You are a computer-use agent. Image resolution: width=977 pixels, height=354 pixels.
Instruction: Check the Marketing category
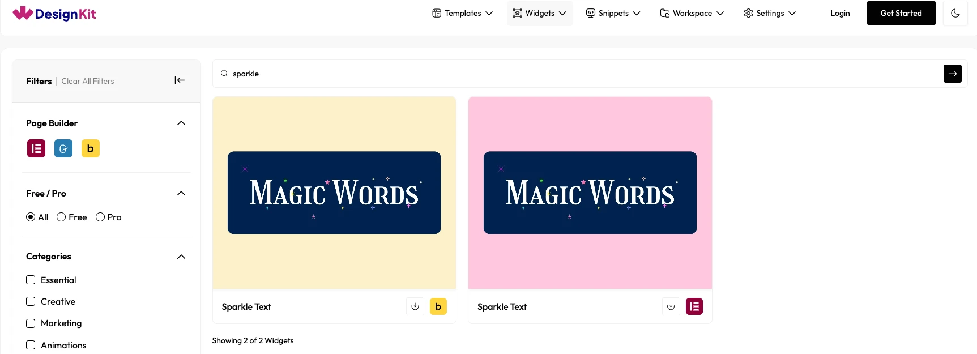pyautogui.click(x=31, y=323)
